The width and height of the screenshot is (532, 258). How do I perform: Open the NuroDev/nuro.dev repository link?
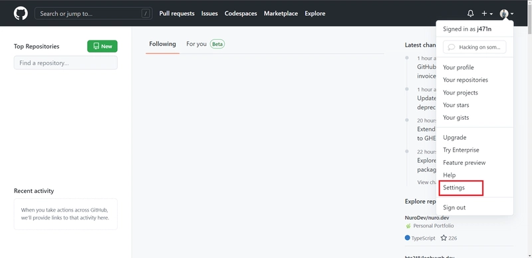pos(427,217)
